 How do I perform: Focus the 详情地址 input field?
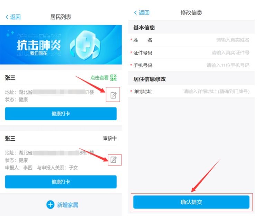[x=191, y=91]
